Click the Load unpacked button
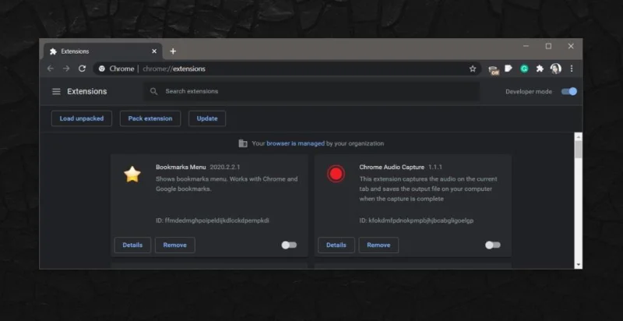Viewport: 623px width, 321px height. click(82, 118)
